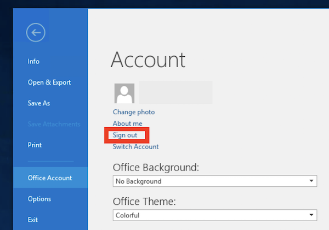
Task: Open the About me link
Action: pos(127,123)
